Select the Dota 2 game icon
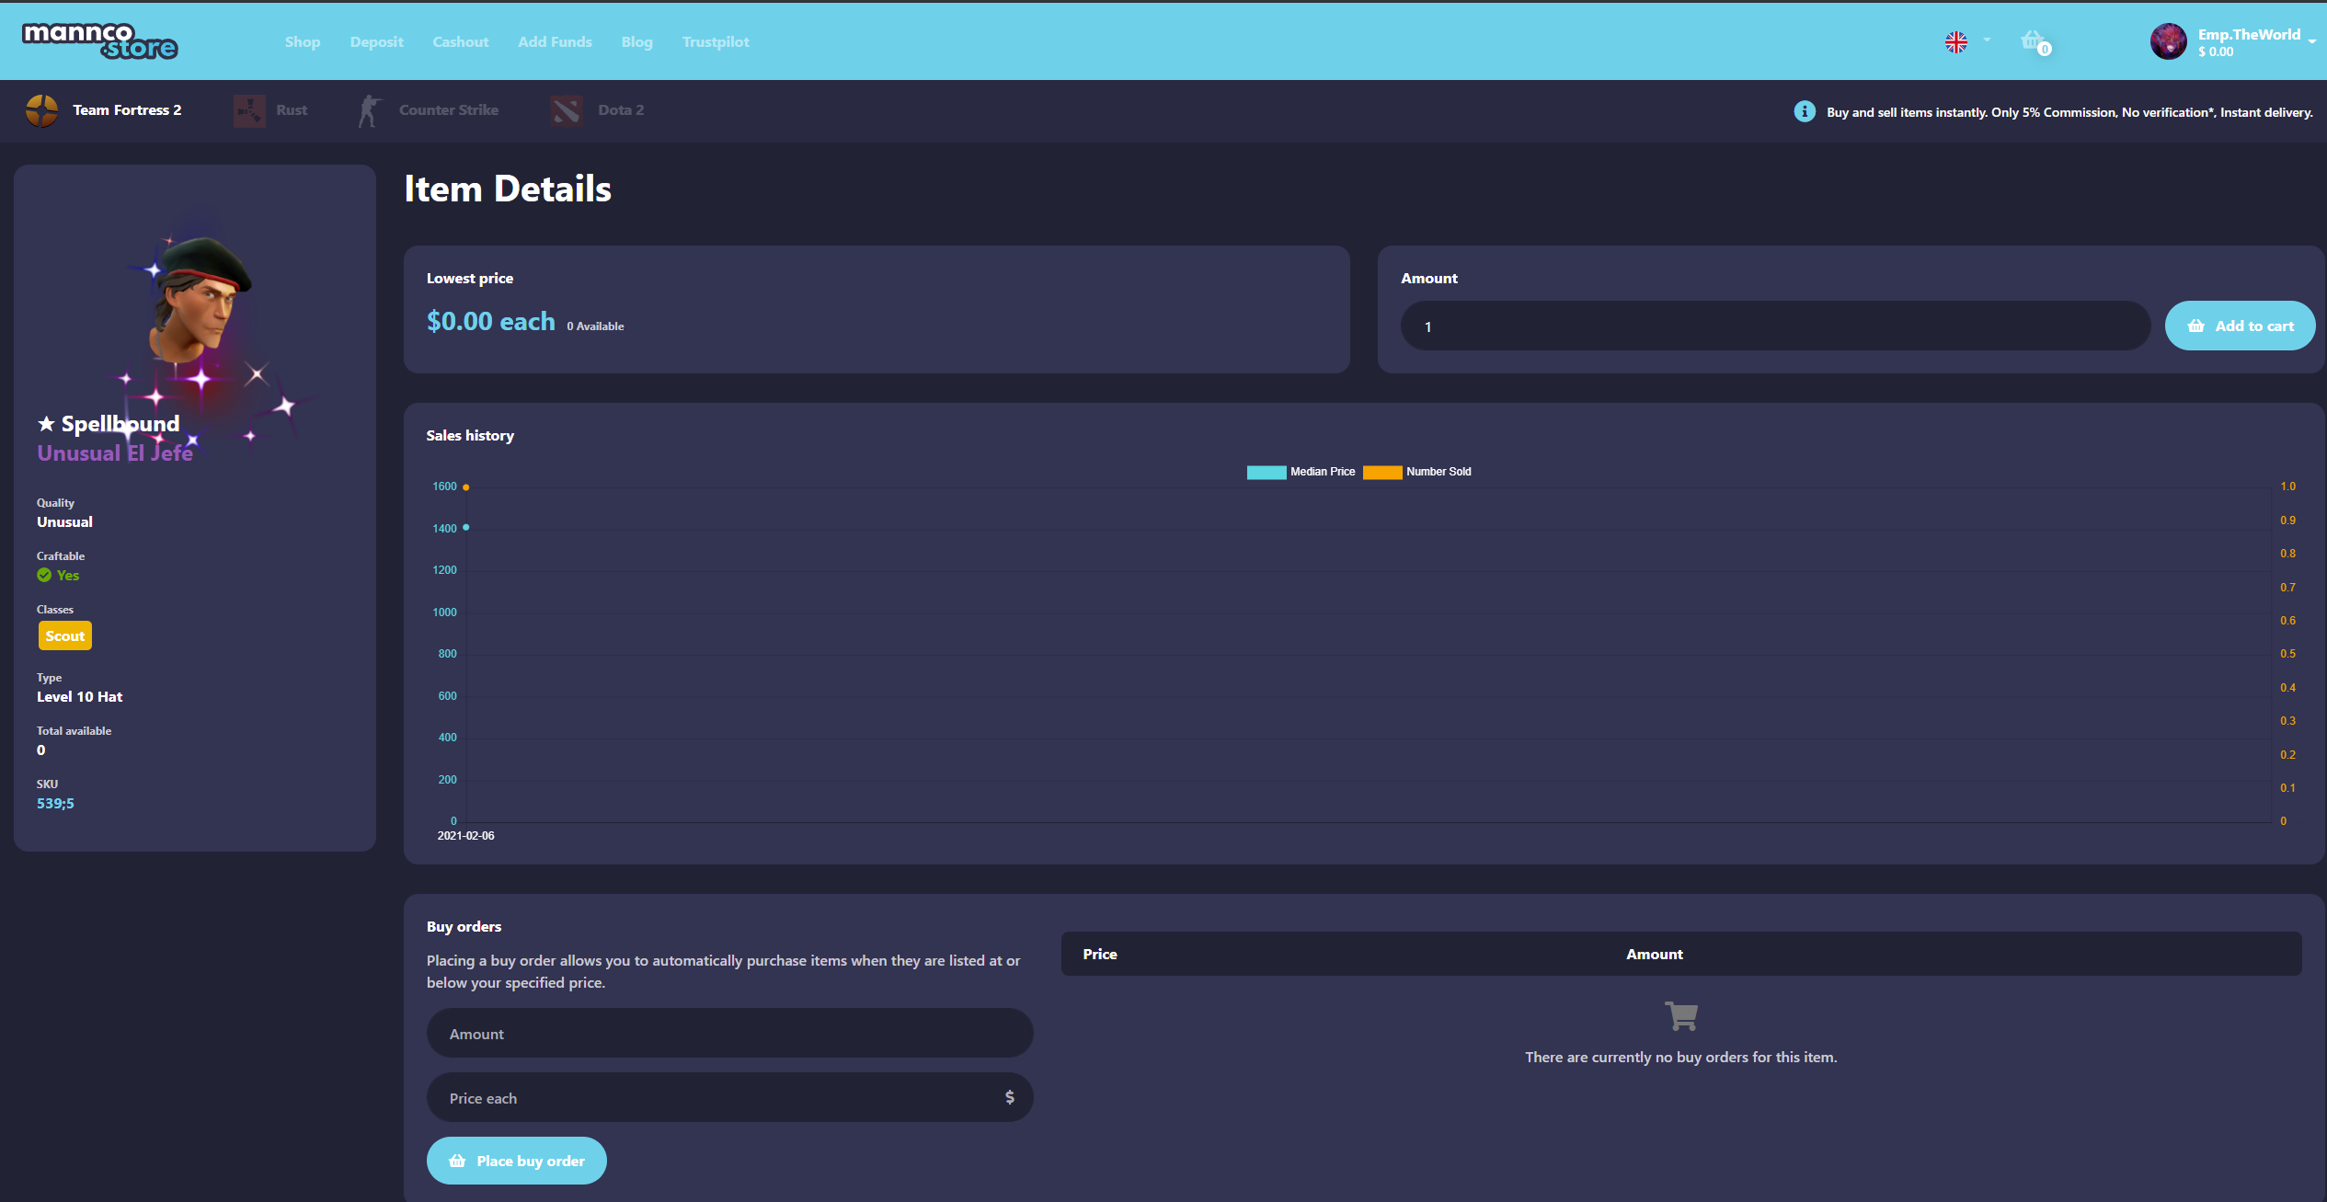The height and width of the screenshot is (1202, 2327). 567,110
